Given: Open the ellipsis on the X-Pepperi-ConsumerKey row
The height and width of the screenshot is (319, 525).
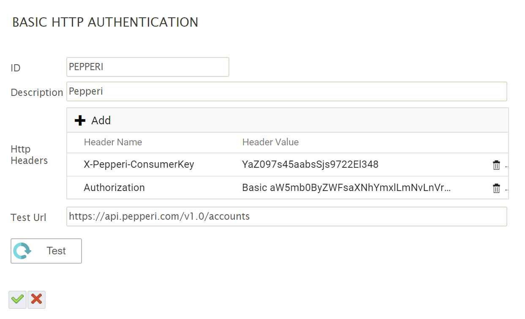Looking at the screenshot, I should click(x=506, y=166).
